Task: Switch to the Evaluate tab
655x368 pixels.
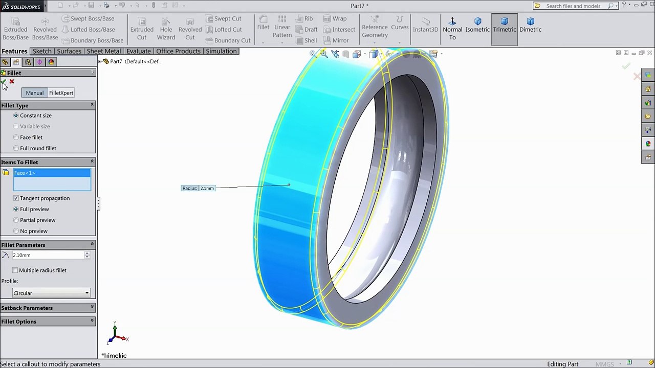Action: coord(139,51)
